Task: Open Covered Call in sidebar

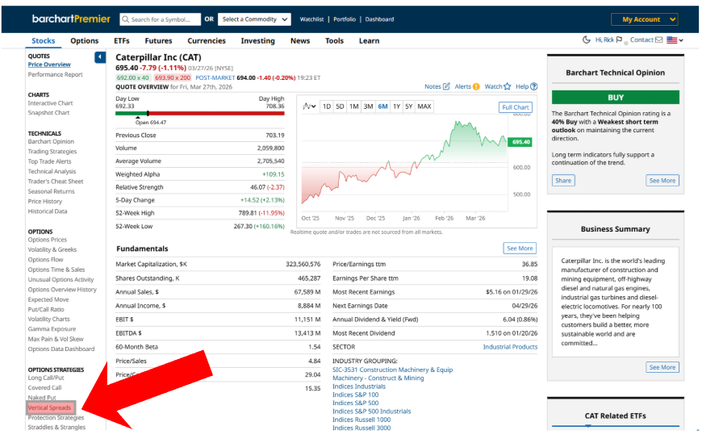Action: (x=44, y=388)
